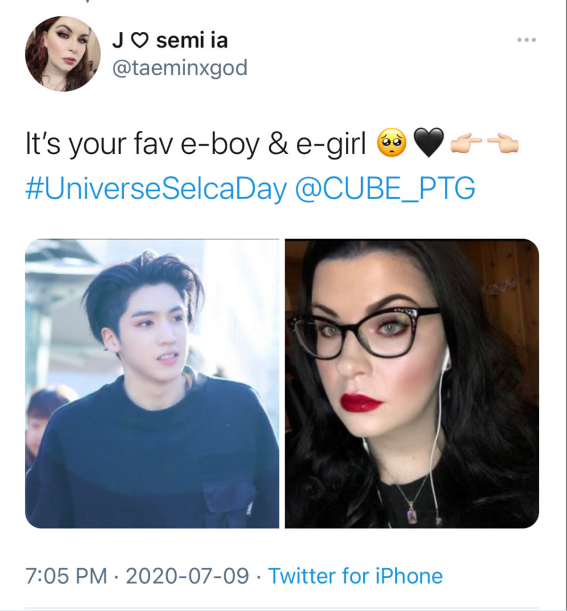Open the @CUBE_PTG mentioned profile

(x=386, y=188)
